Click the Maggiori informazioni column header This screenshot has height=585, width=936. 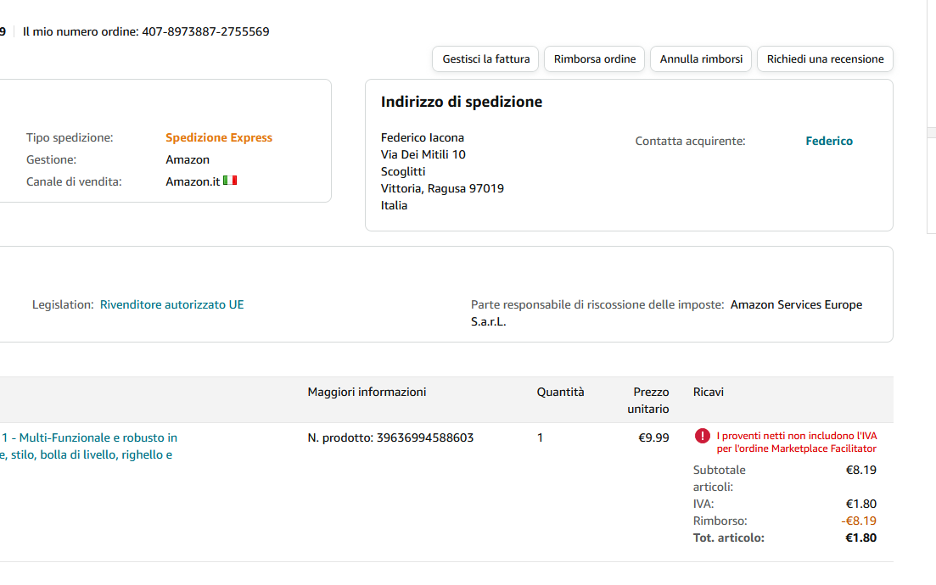(x=367, y=392)
